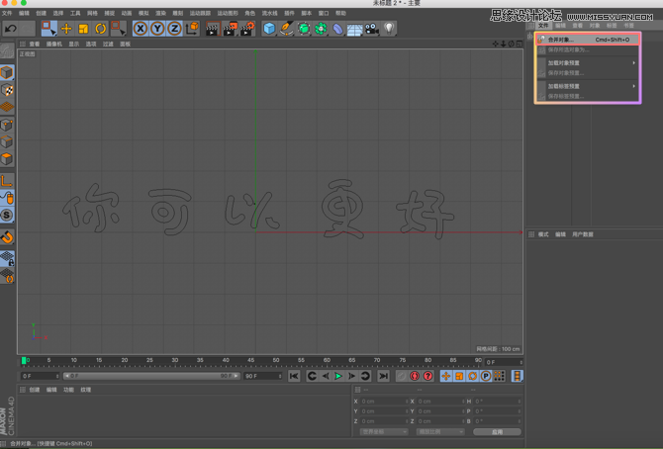Screen dimensions: 663x449
Task: Render to Picture Viewer
Action: click(230, 29)
